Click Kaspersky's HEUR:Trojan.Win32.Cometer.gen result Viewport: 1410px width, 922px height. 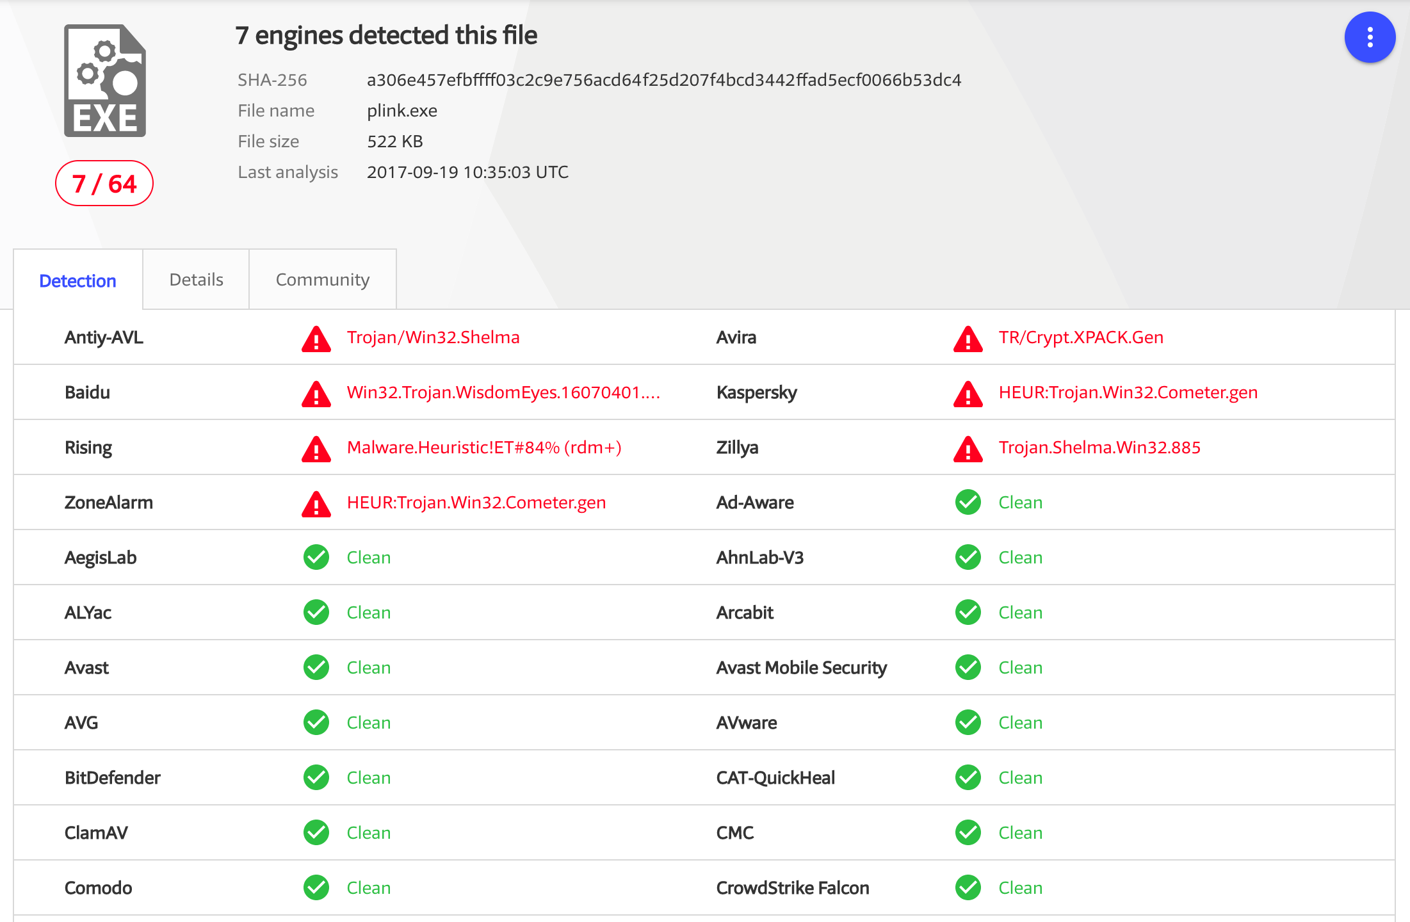point(1128,392)
